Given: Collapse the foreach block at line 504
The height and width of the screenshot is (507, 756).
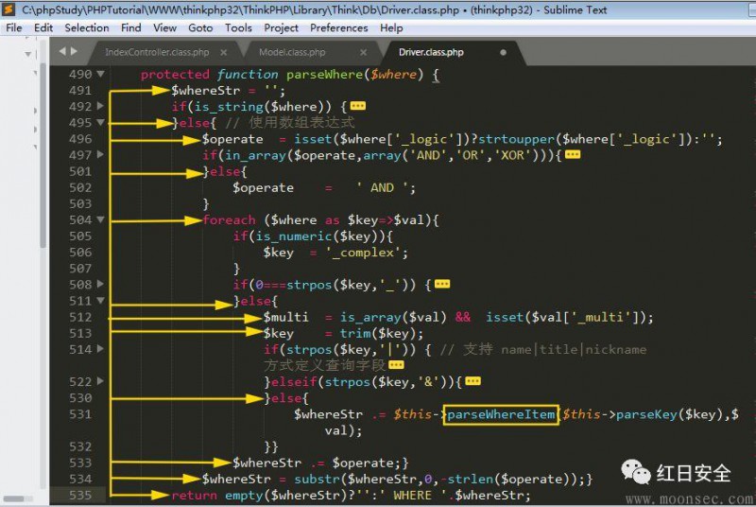Looking at the screenshot, I should [100, 219].
